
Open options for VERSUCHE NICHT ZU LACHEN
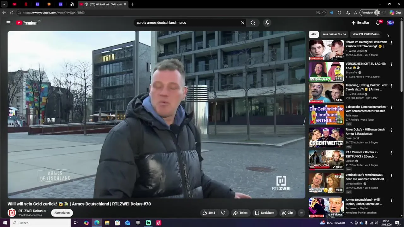click(391, 64)
